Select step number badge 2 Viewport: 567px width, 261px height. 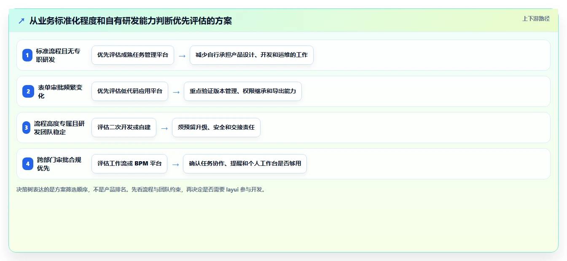point(28,91)
